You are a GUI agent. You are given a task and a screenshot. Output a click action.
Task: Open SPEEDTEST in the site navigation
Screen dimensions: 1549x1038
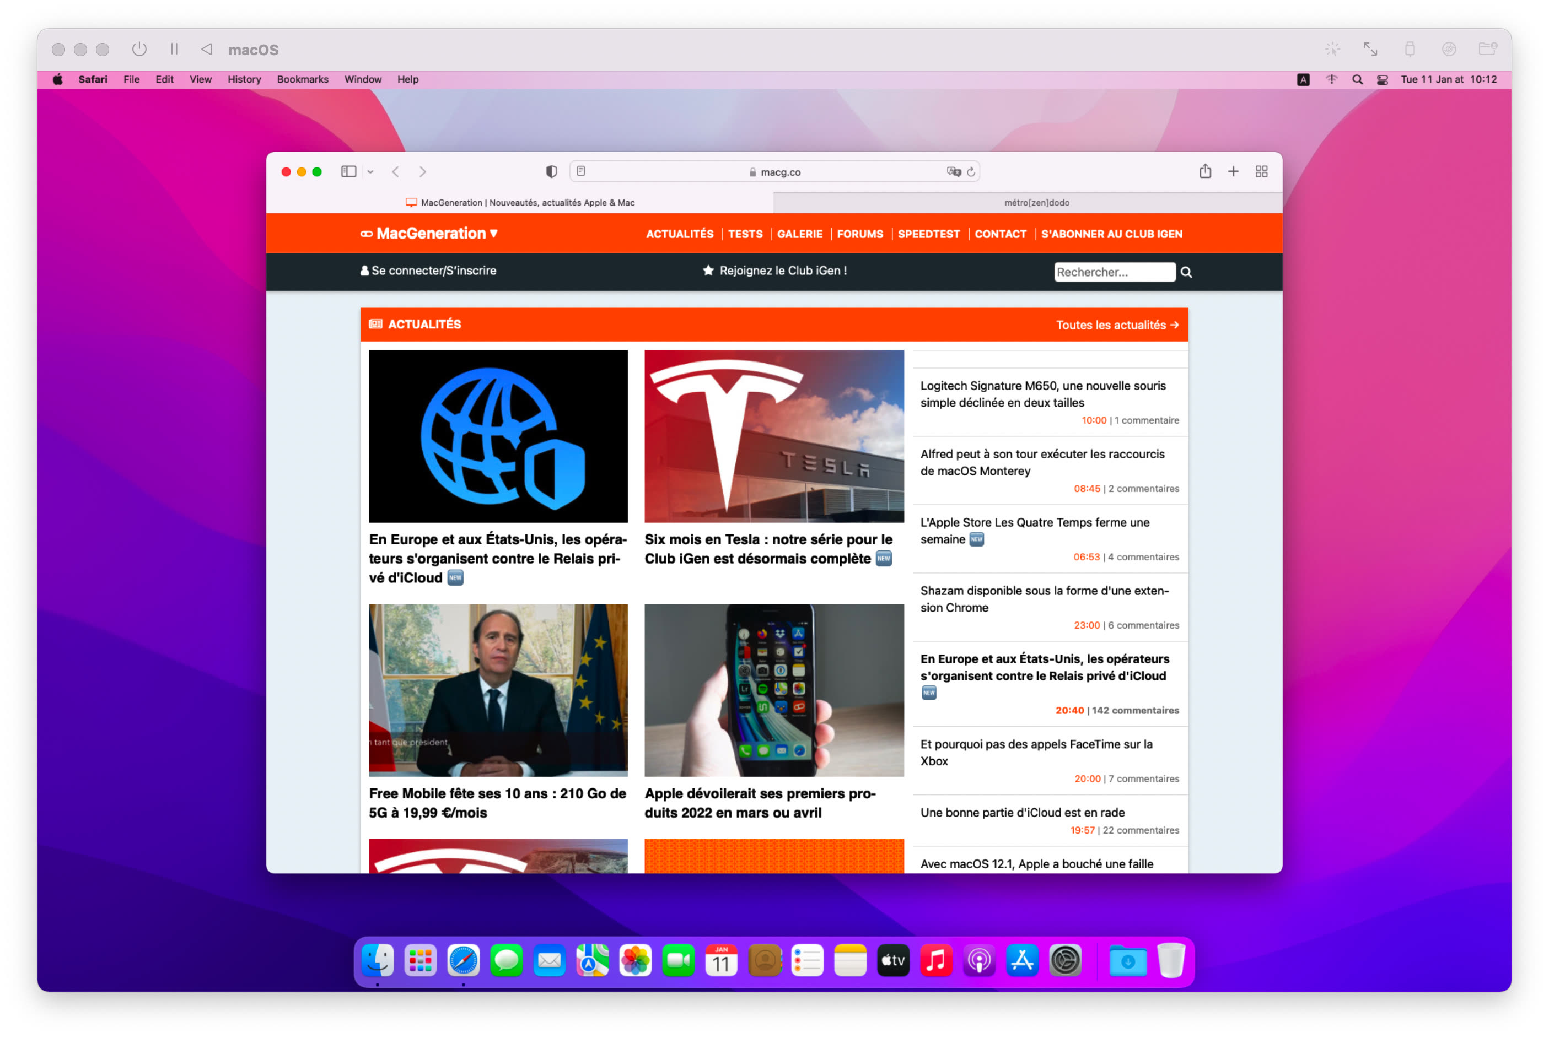click(928, 234)
